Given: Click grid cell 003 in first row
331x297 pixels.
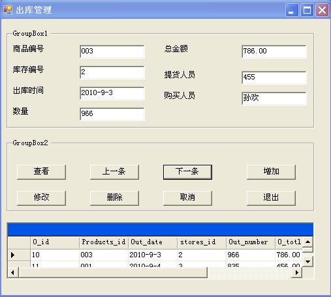Looking at the screenshot, I should point(104,255).
